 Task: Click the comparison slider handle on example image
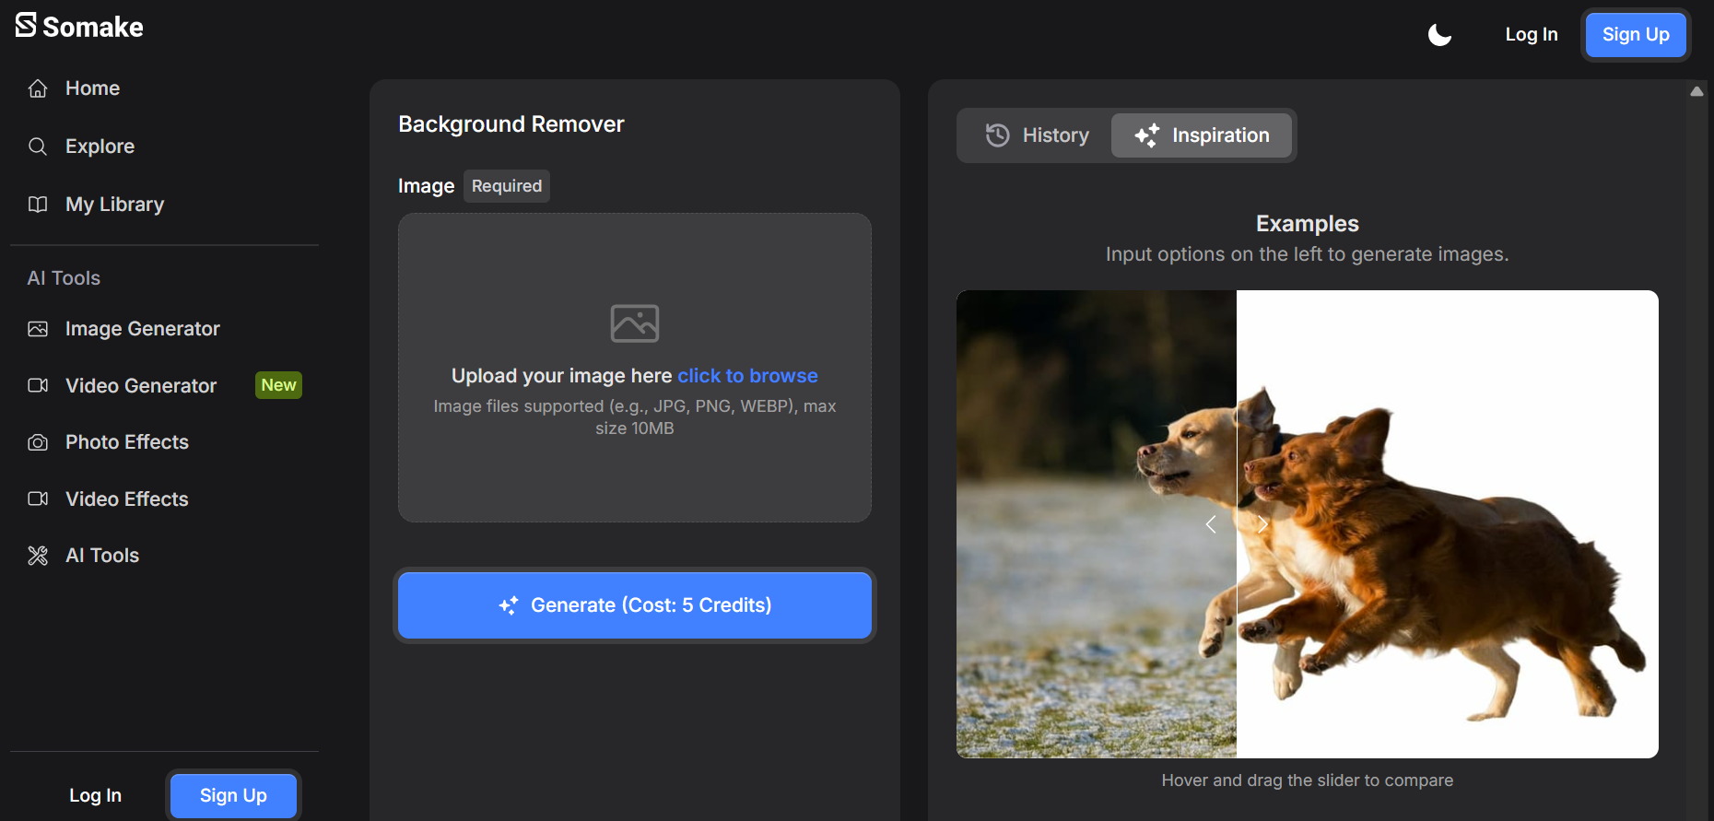(1237, 524)
